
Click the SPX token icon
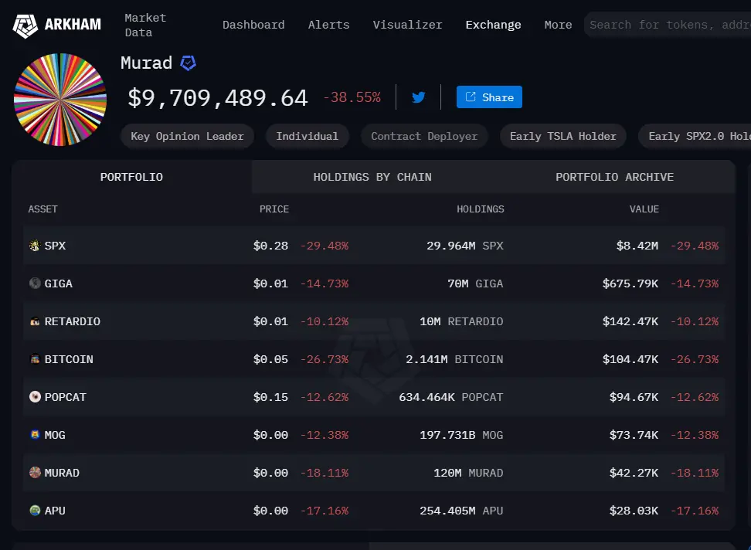pos(35,246)
